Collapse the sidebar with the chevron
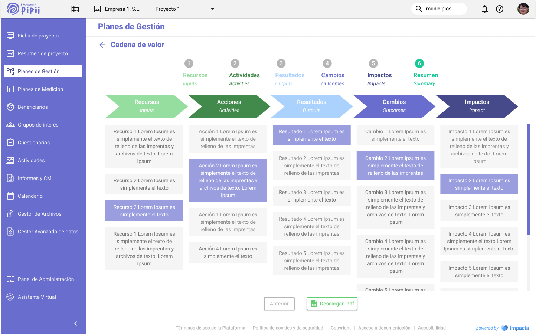Screen dimensions: 536x334 (x=76, y=324)
